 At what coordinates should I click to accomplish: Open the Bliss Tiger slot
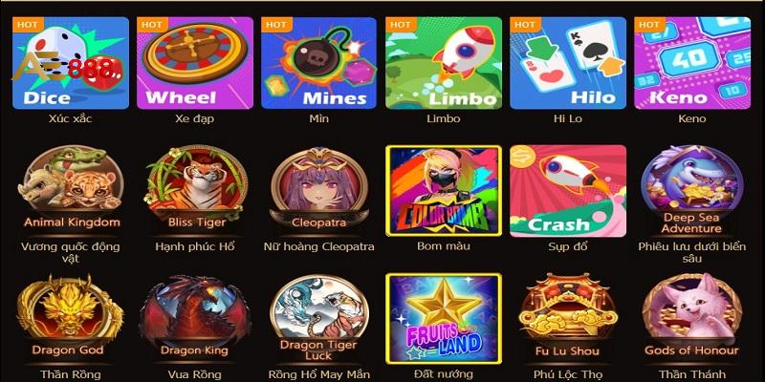196,188
